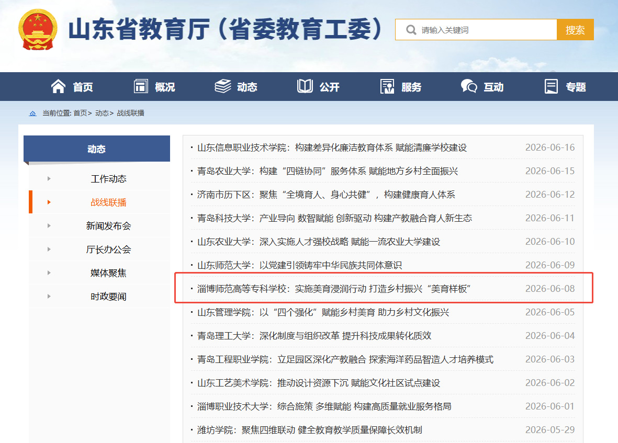The height and width of the screenshot is (443, 618).
Task: Click the 动态 breadcrumb link
Action: click(102, 113)
